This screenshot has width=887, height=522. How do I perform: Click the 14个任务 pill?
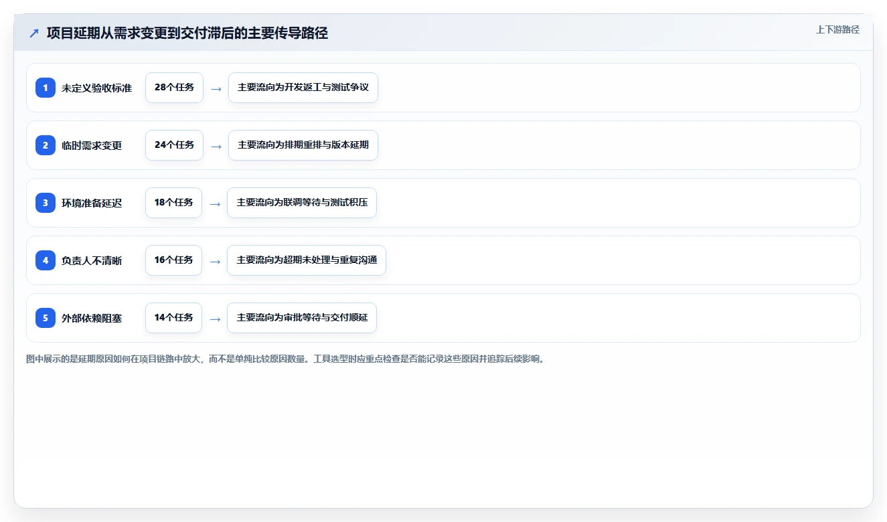[173, 318]
